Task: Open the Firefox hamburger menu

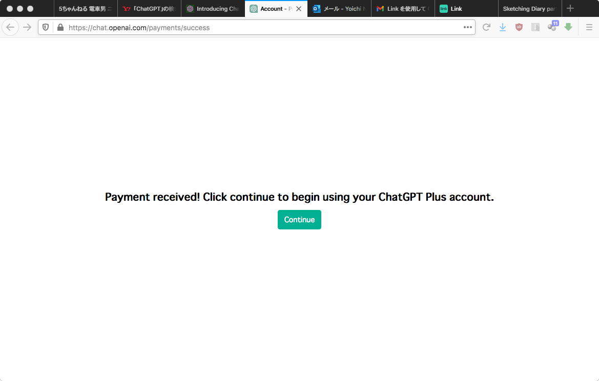Action: (589, 28)
